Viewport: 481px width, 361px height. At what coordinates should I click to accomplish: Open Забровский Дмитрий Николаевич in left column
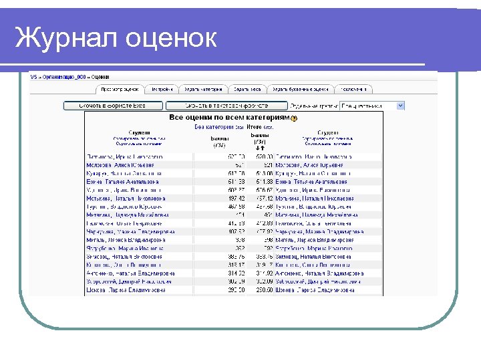(129, 281)
